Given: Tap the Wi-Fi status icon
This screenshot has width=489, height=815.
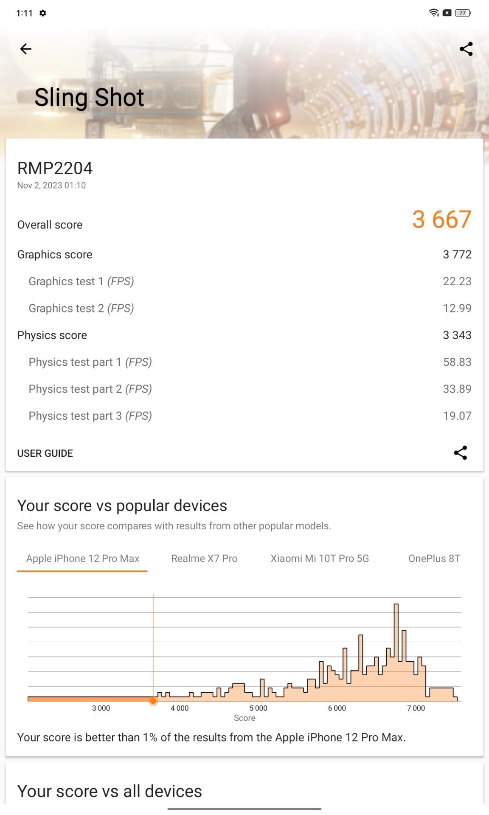Looking at the screenshot, I should click(x=433, y=13).
